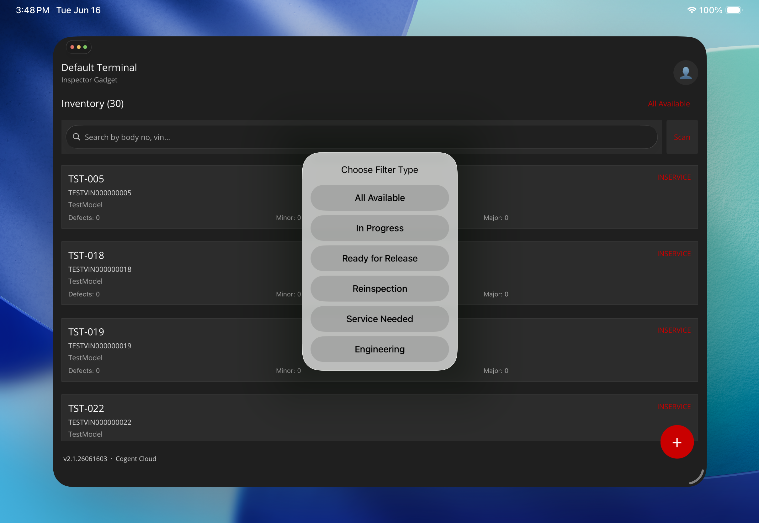Click the Default Terminal title

pyautogui.click(x=99, y=67)
